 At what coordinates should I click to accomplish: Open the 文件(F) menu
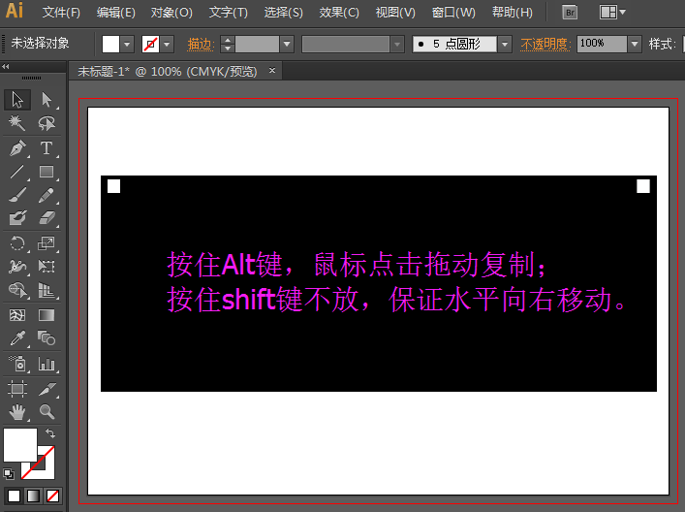pos(61,13)
